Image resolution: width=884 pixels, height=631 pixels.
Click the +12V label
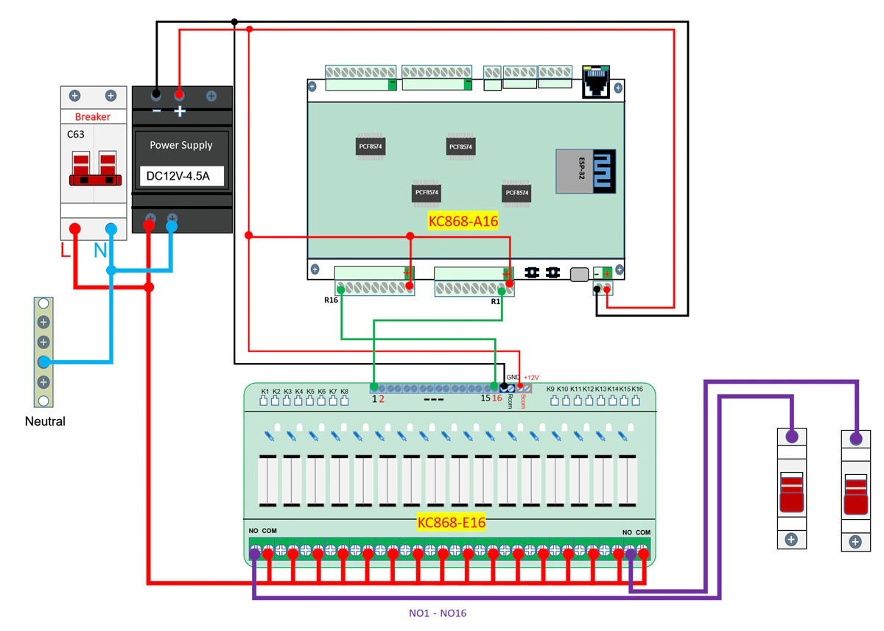[x=532, y=377]
